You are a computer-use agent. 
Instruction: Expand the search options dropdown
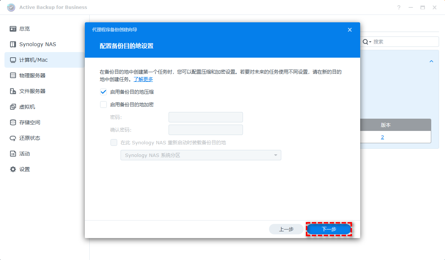pyautogui.click(x=369, y=42)
